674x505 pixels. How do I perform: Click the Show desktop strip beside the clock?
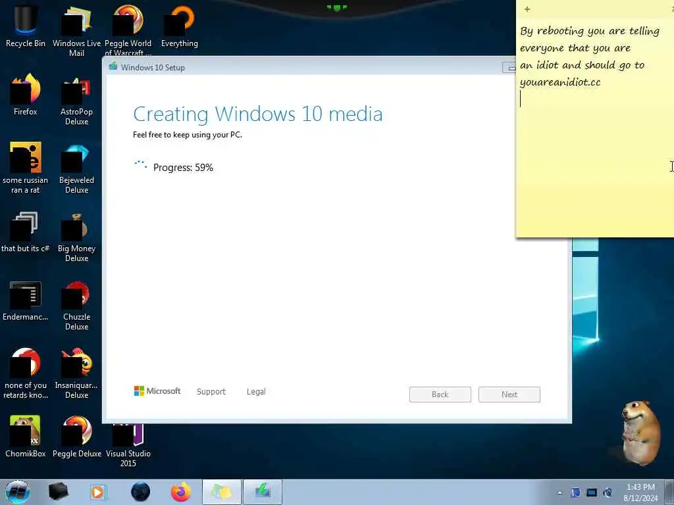669,492
